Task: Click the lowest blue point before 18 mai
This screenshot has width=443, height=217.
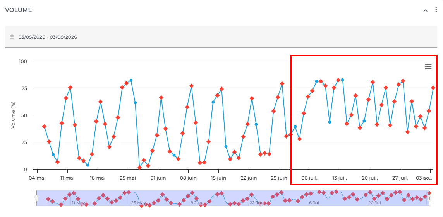Action: point(88,165)
